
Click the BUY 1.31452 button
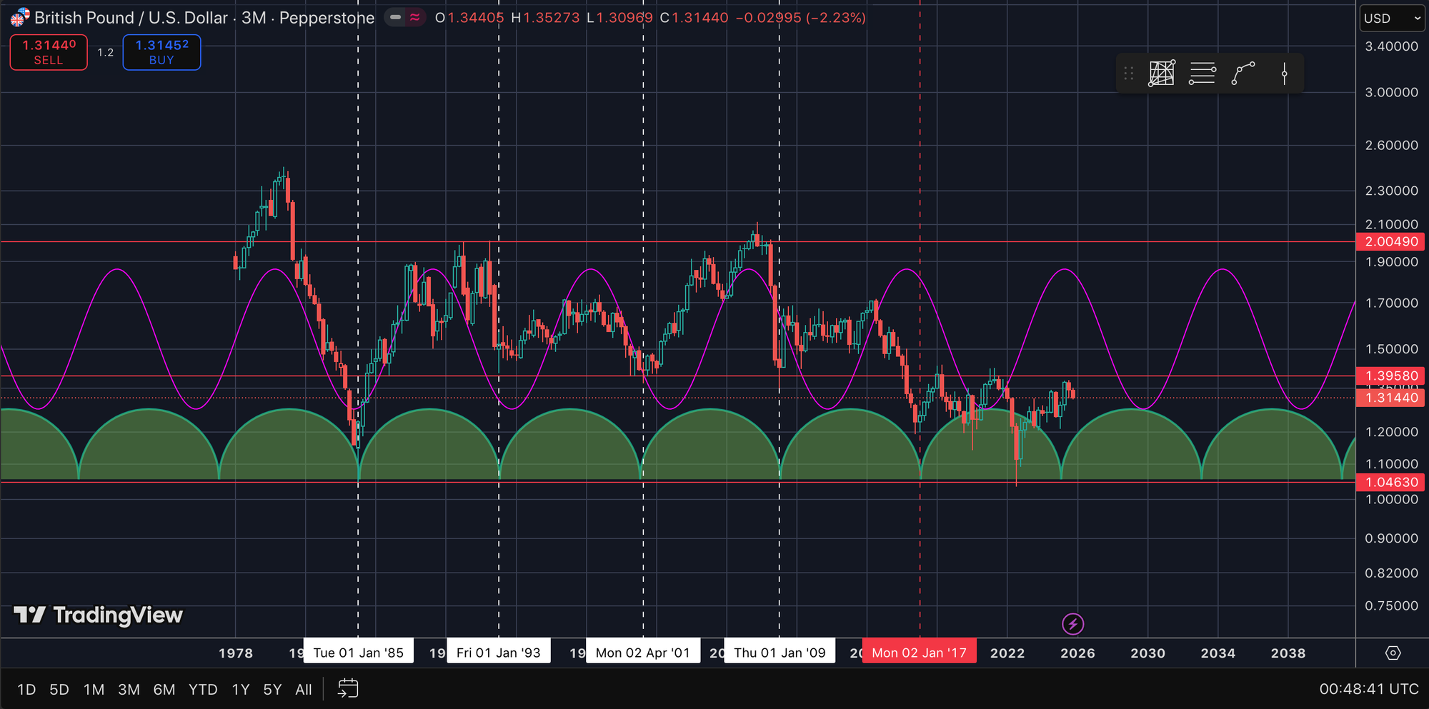(161, 52)
